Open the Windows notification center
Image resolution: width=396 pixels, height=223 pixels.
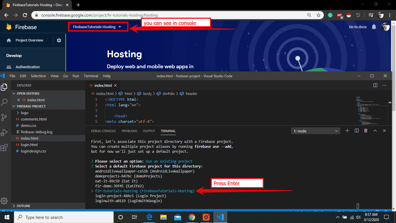[x=386, y=217]
